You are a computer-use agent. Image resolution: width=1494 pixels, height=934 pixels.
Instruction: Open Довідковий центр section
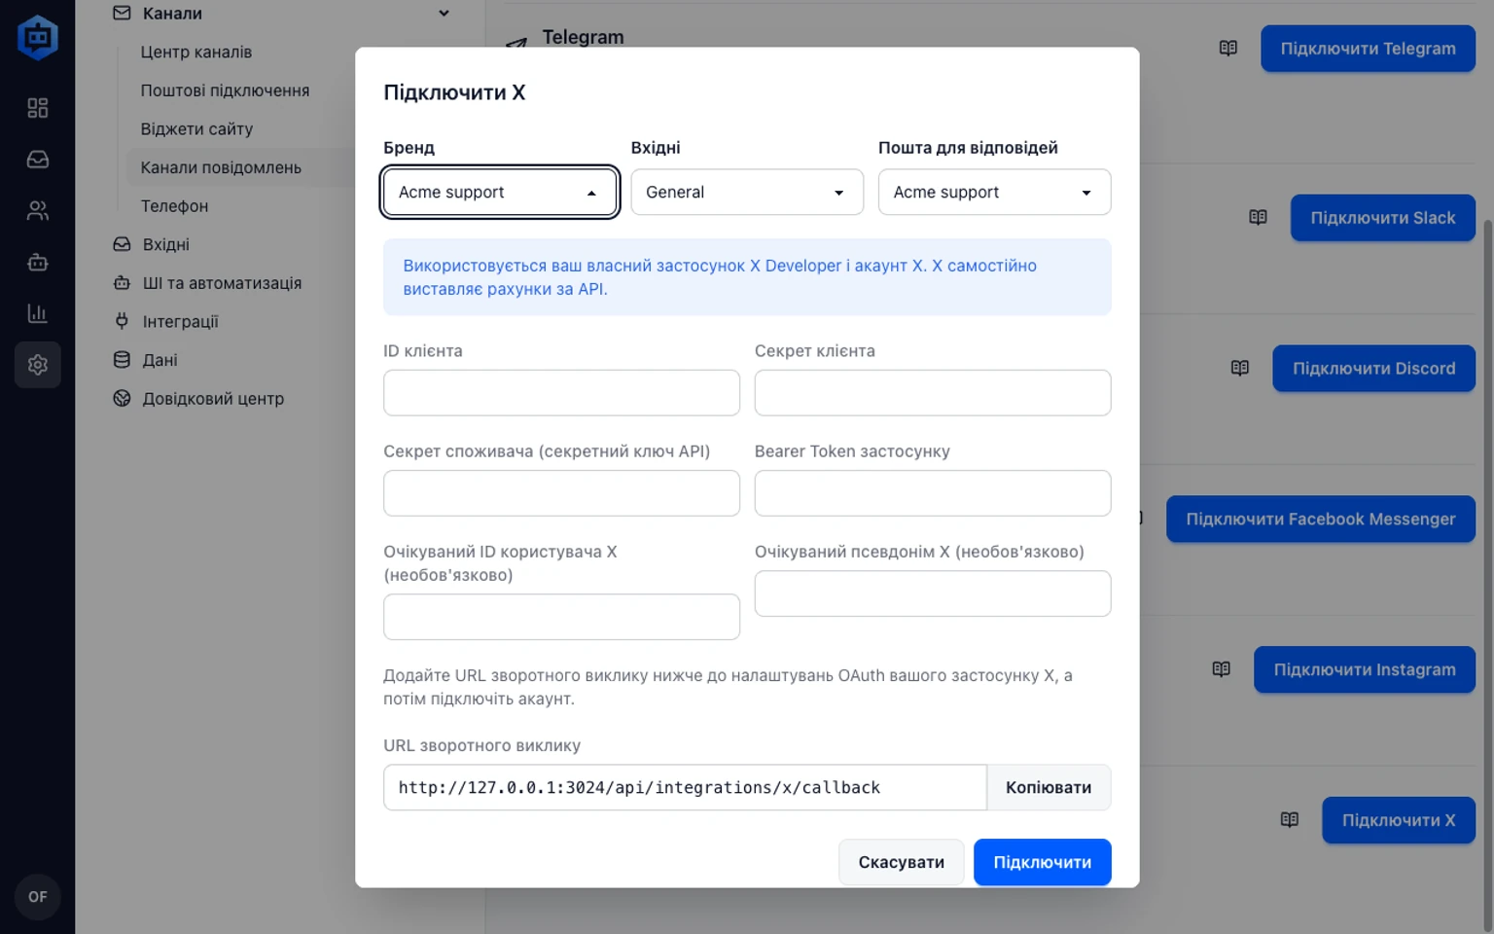[213, 398]
